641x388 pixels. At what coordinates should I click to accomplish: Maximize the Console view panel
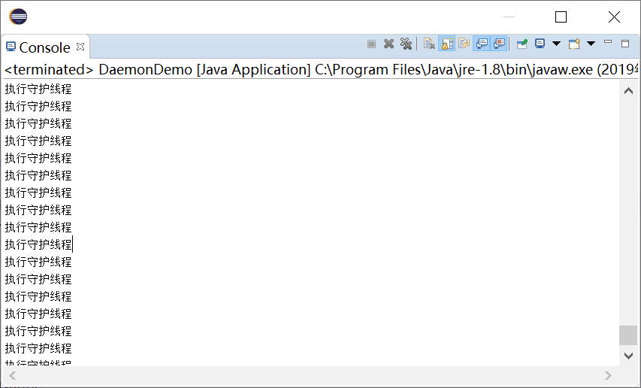tap(625, 44)
